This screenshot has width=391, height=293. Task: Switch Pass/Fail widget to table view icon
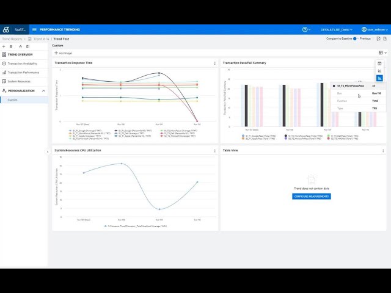tap(379, 63)
